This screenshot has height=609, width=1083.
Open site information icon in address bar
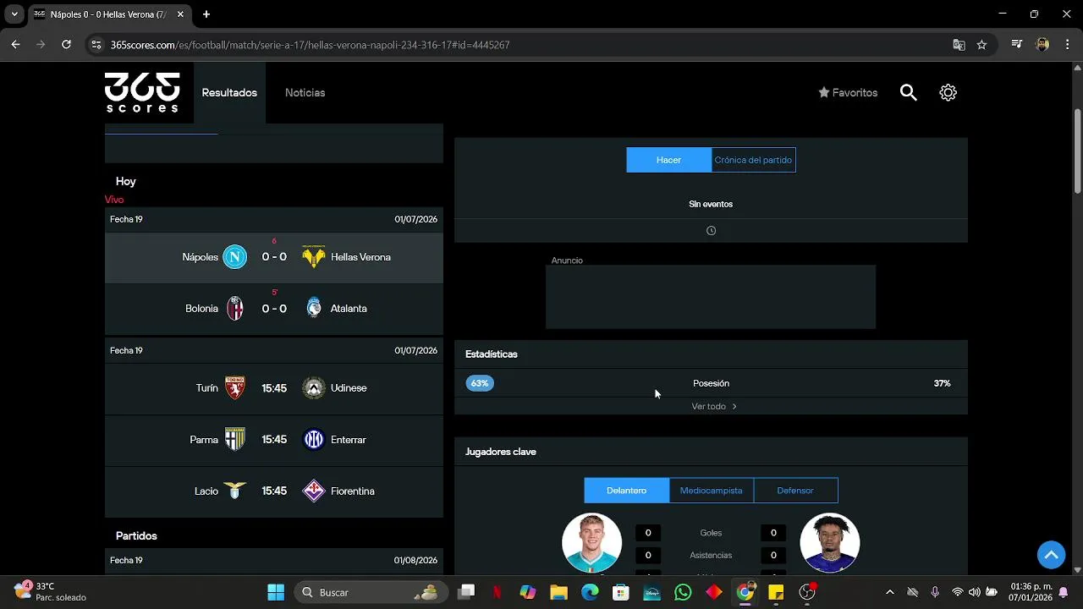96,45
